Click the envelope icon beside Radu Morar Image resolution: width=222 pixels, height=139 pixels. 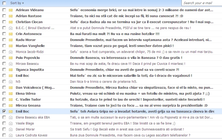point(10,40)
